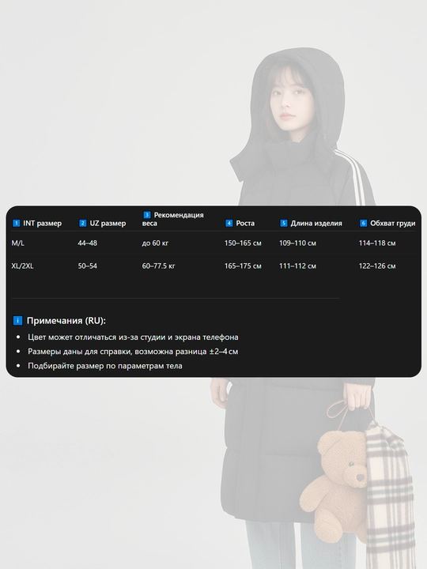The image size is (427, 569).
Task: Select the M/L size cell
Action: point(17,243)
